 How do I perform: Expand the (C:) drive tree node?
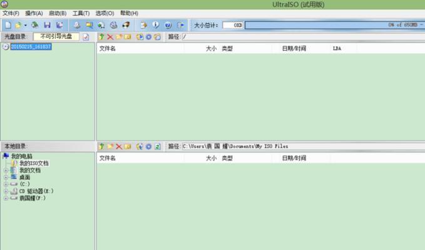click(x=6, y=184)
